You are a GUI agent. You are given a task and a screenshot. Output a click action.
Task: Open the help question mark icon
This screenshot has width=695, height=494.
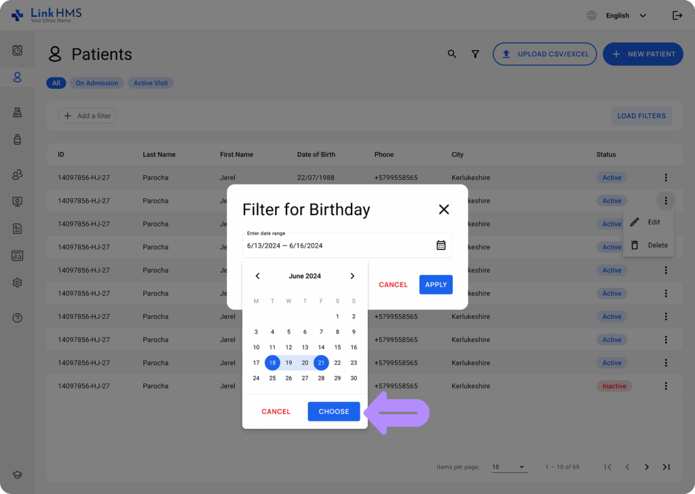(x=17, y=317)
